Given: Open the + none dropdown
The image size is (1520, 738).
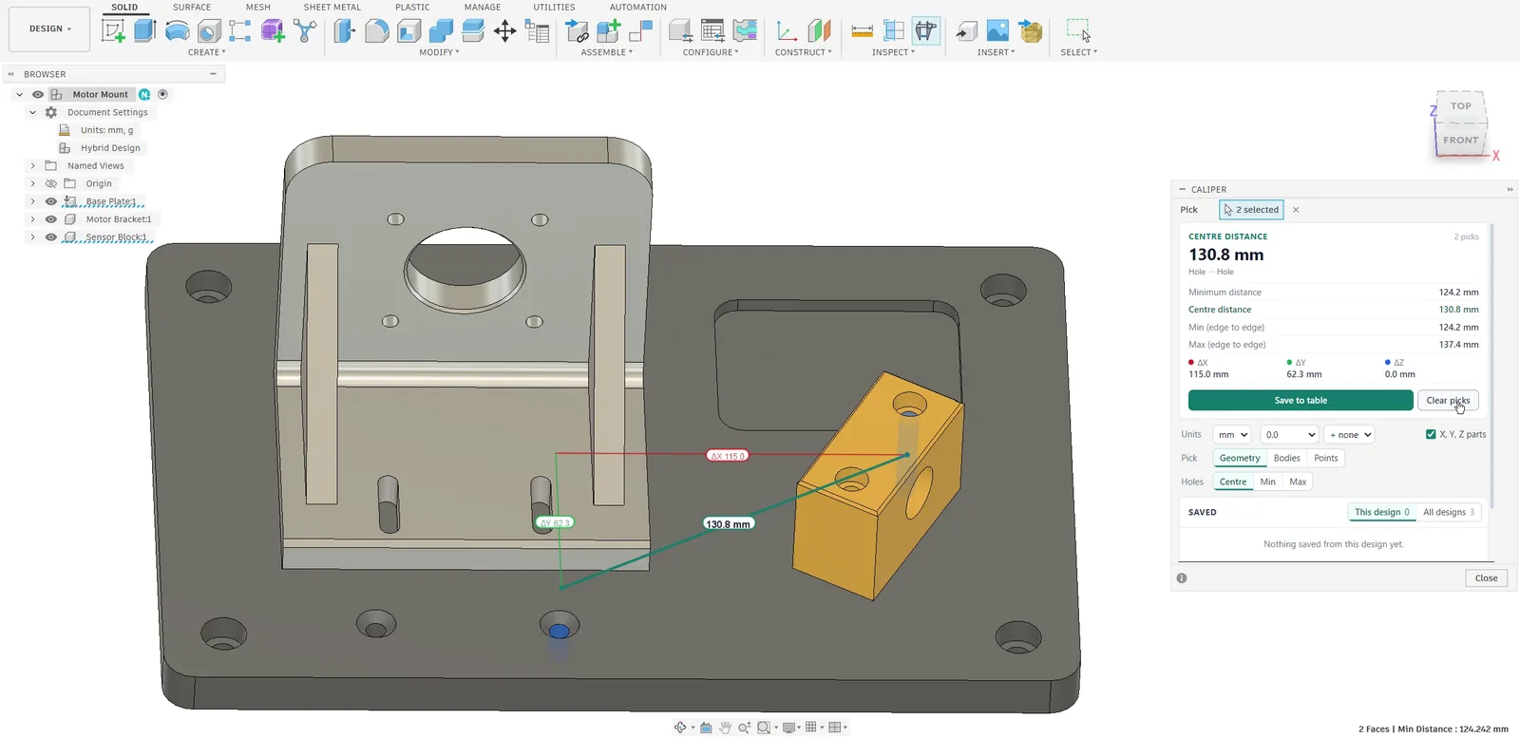Looking at the screenshot, I should (1350, 434).
